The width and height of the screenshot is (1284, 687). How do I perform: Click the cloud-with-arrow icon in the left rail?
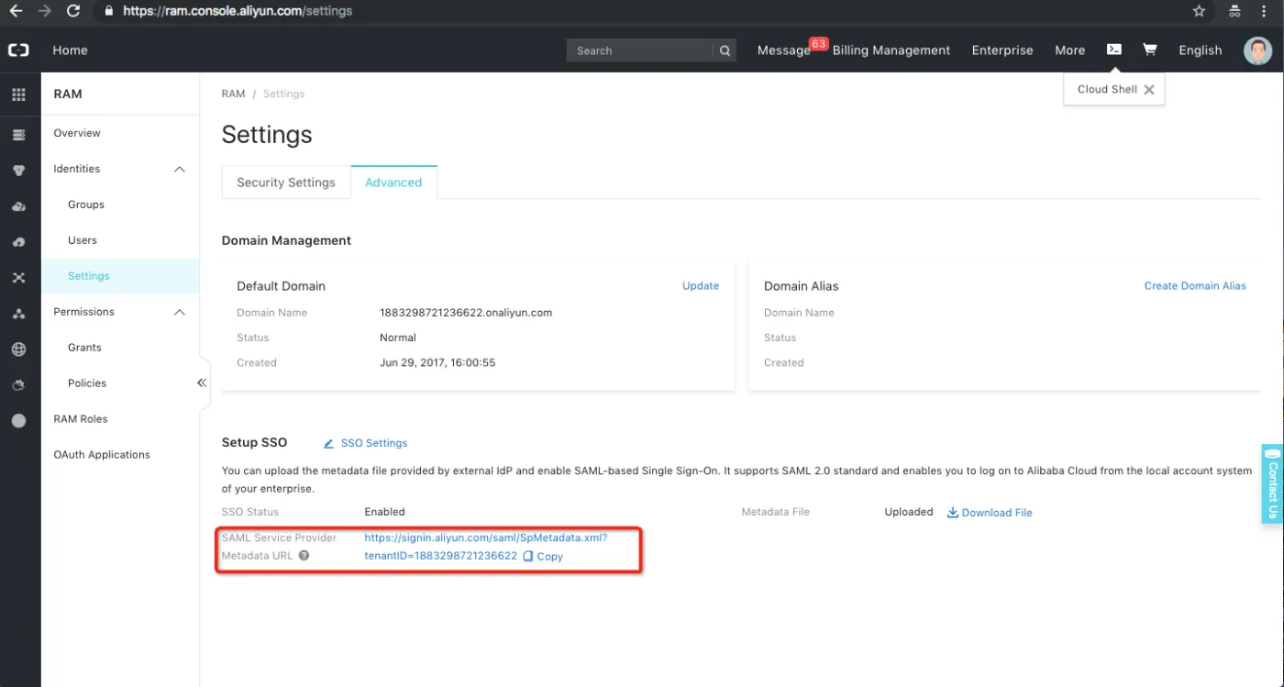coord(18,242)
